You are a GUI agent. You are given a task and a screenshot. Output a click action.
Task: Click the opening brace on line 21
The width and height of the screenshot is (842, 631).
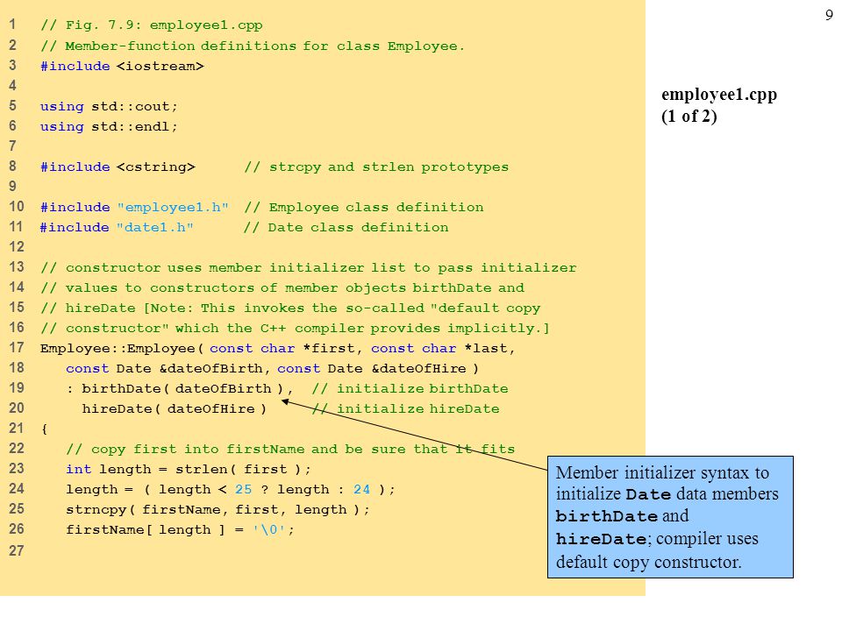point(44,429)
